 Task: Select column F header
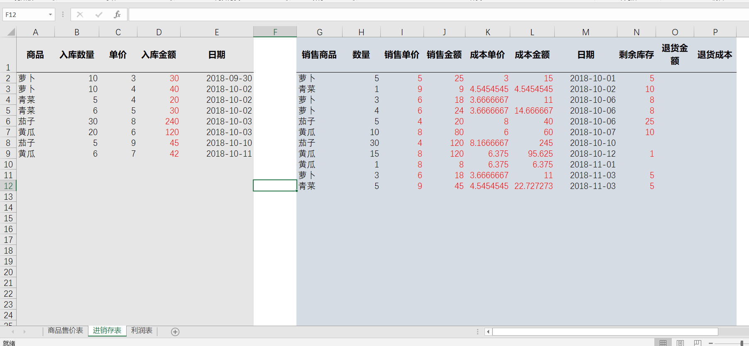(275, 32)
